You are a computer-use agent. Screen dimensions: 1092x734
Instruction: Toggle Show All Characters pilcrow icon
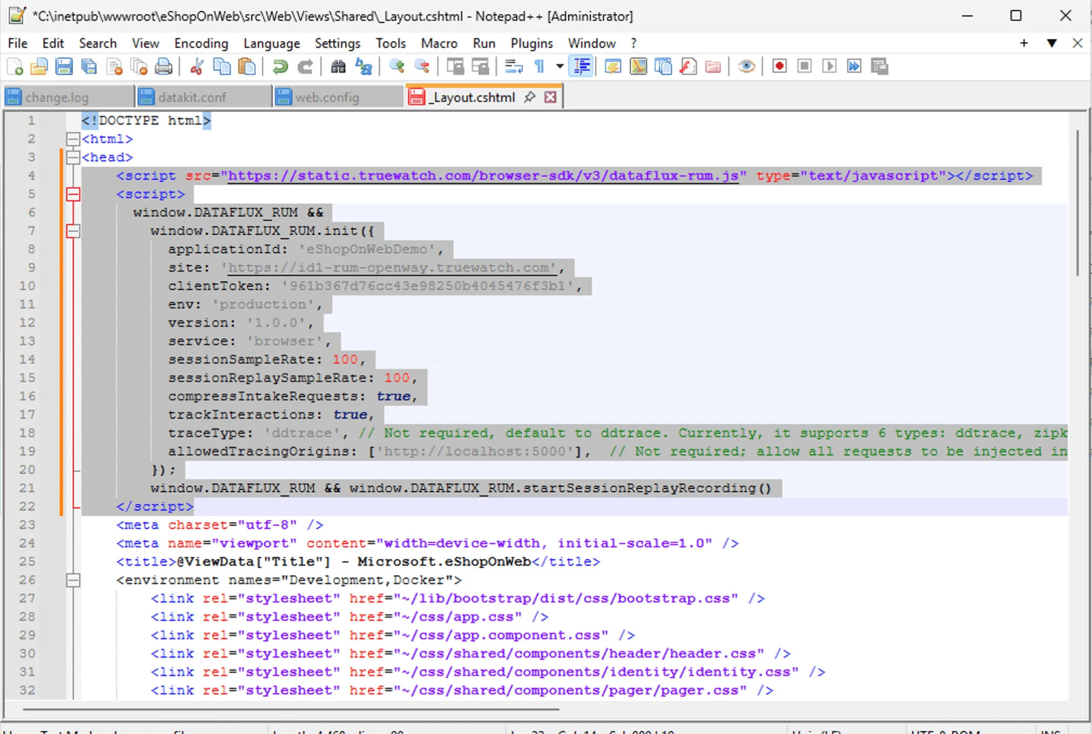pyautogui.click(x=539, y=67)
